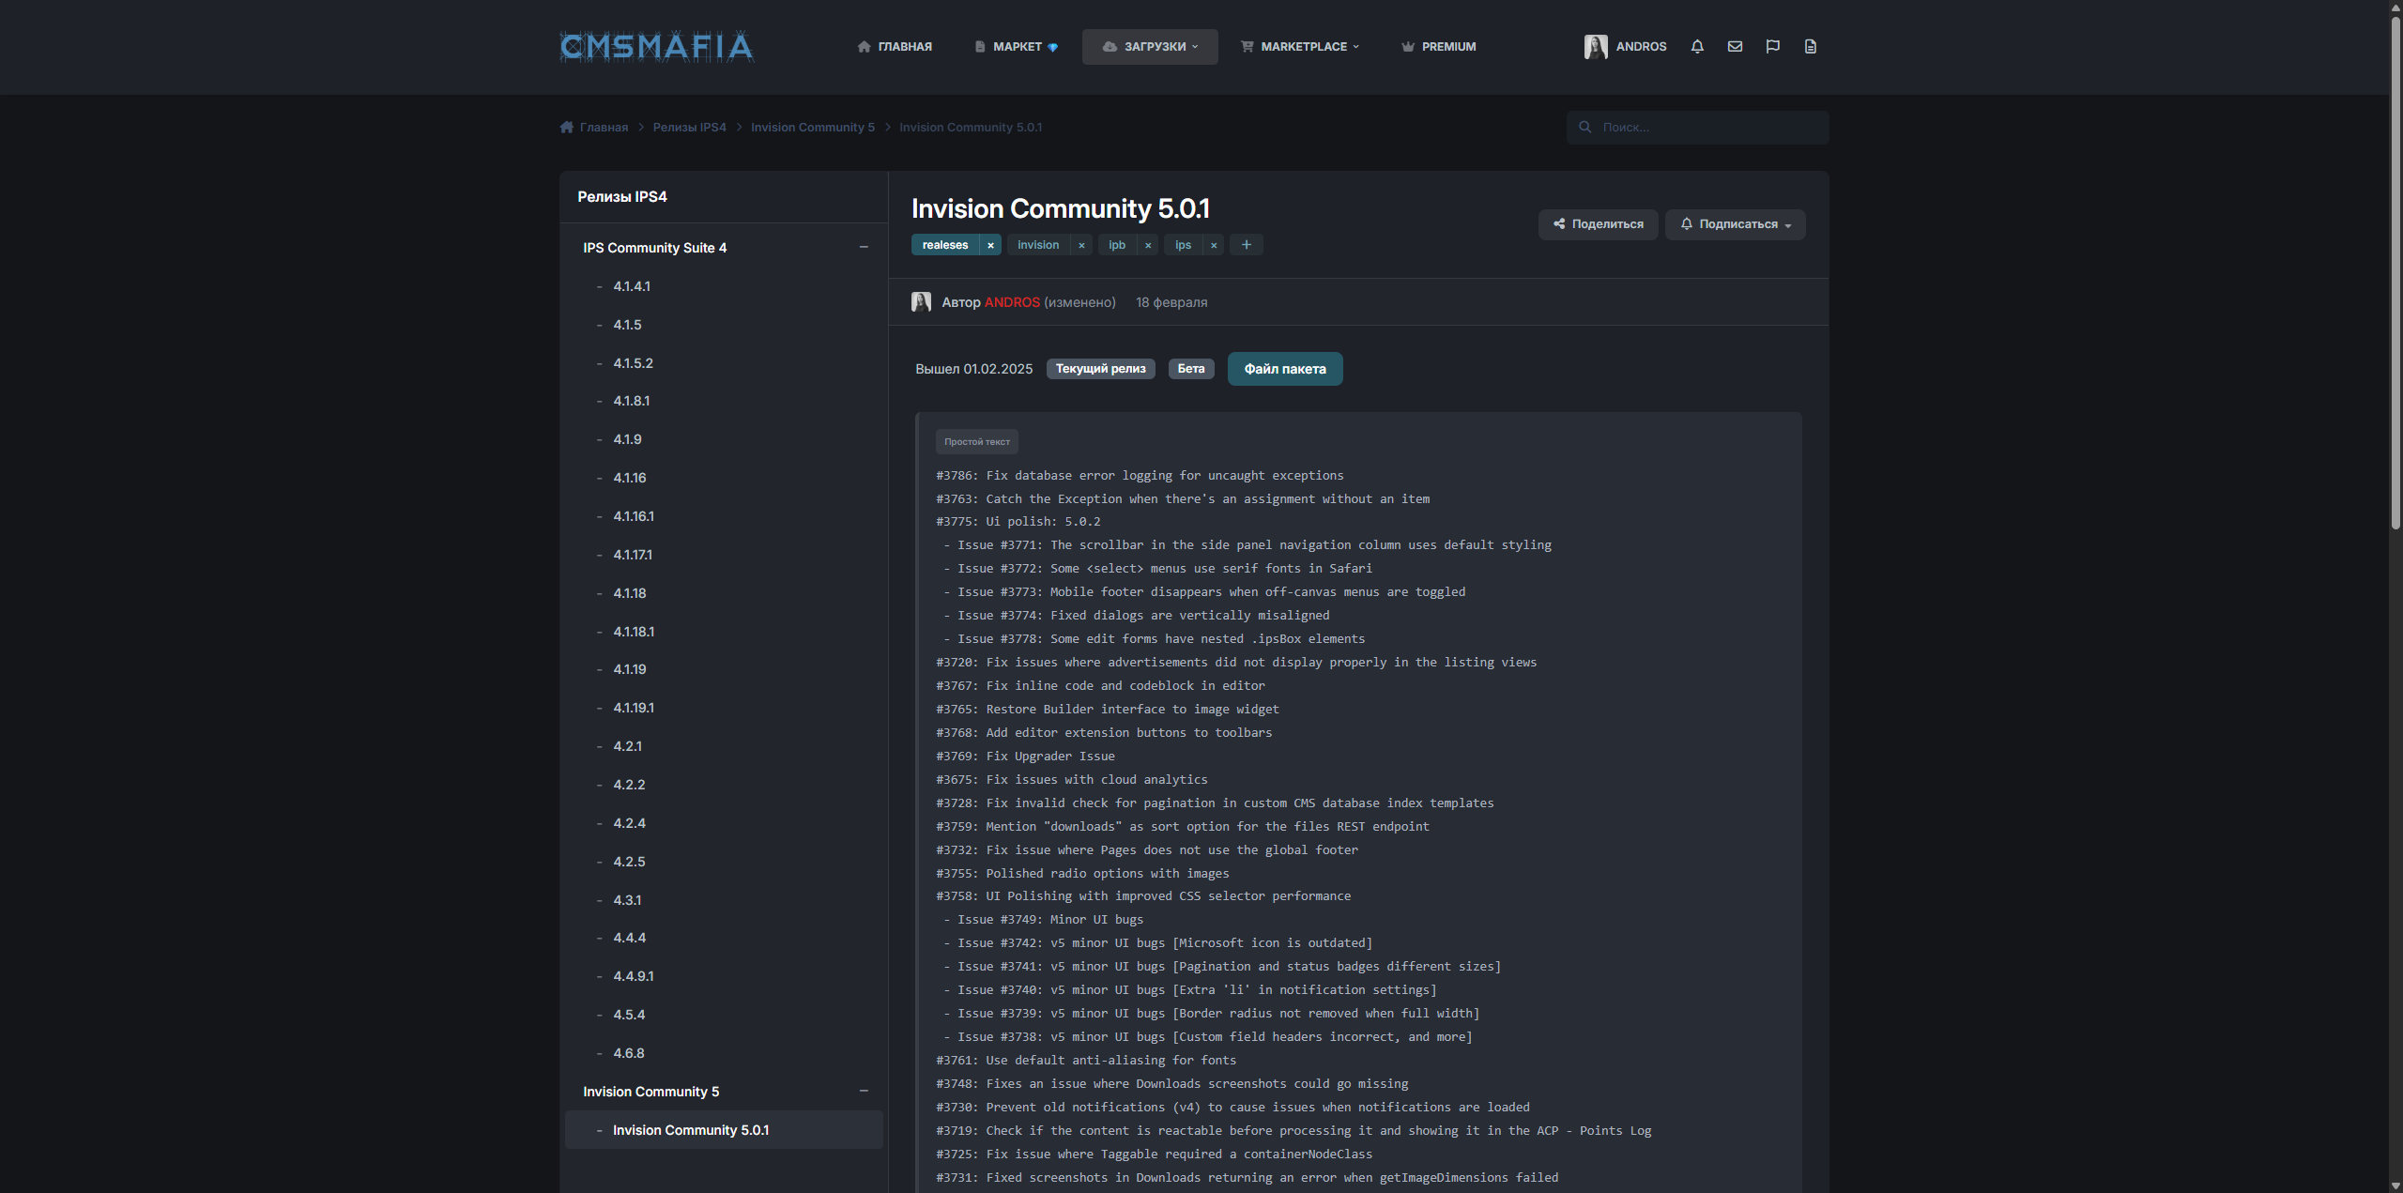Open the Подписаться dropdown
The height and width of the screenshot is (1193, 2403).
[1735, 224]
